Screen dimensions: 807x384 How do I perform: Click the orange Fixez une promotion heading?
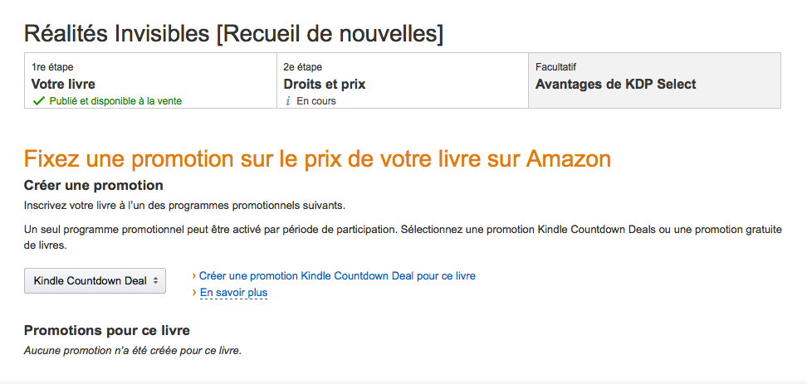tap(317, 158)
